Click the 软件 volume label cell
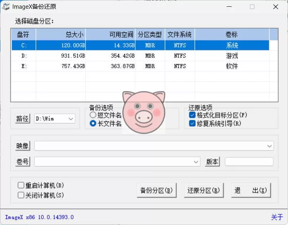Viewport: 288px width, 225px height. (232, 66)
